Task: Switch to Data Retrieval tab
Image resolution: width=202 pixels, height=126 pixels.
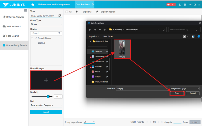Action: tap(83, 5)
